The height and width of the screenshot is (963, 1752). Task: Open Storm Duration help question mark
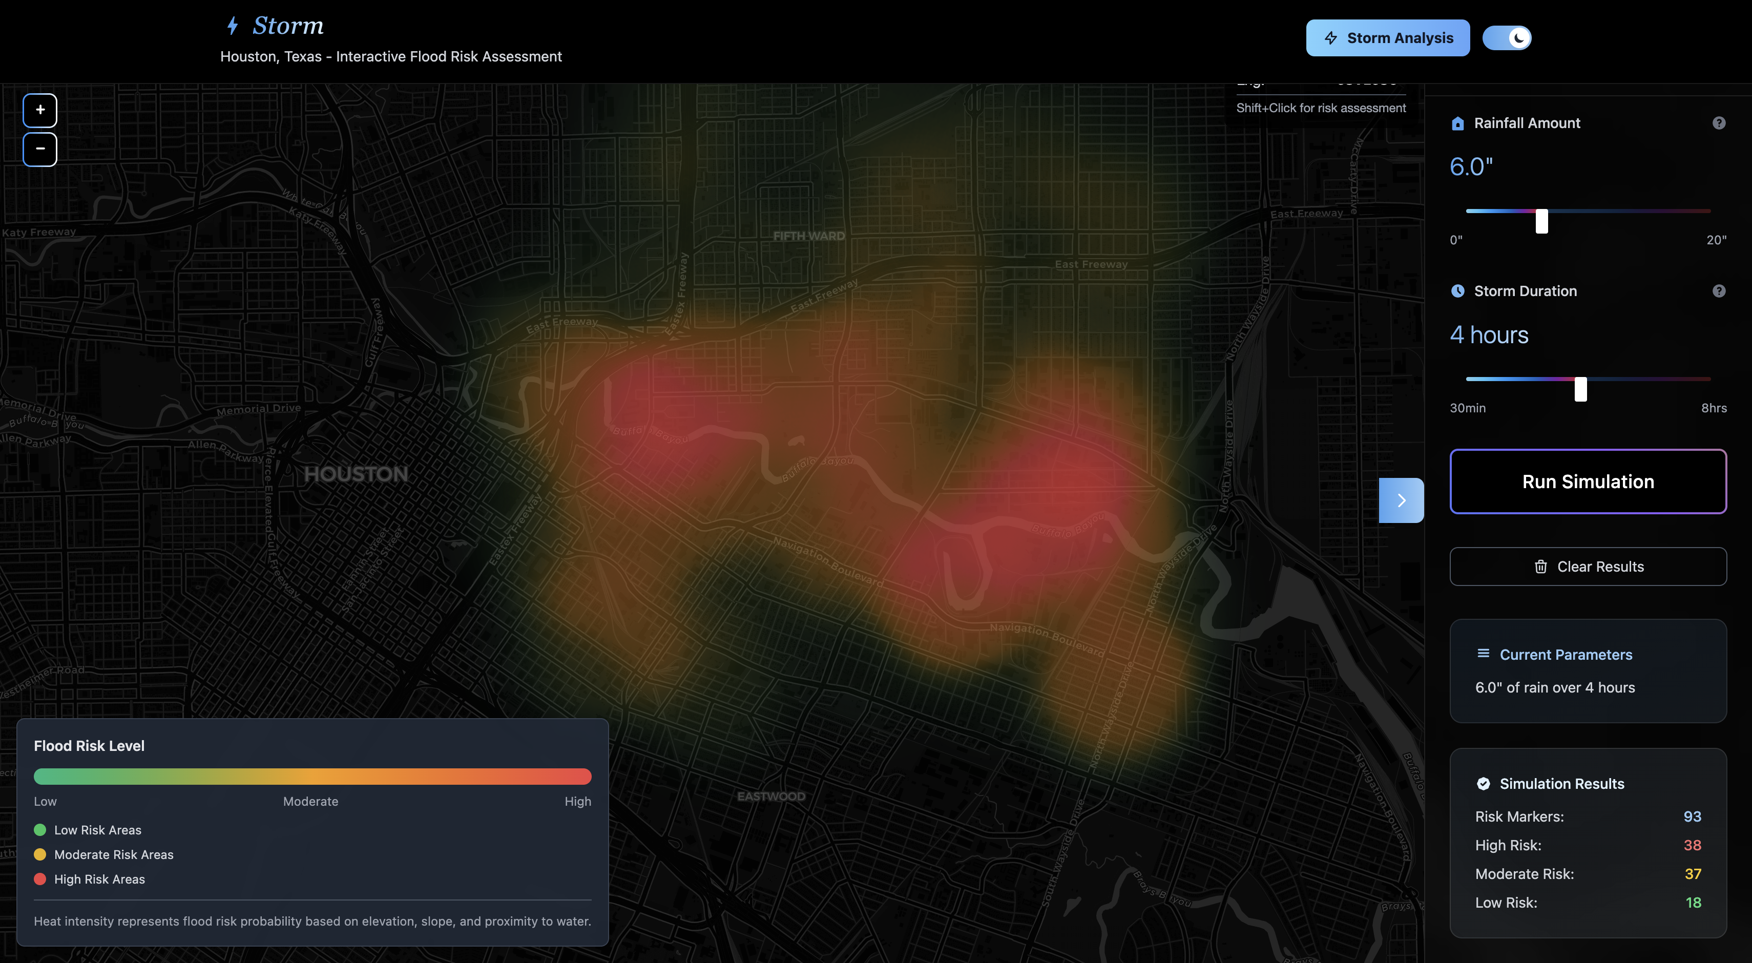coord(1719,291)
